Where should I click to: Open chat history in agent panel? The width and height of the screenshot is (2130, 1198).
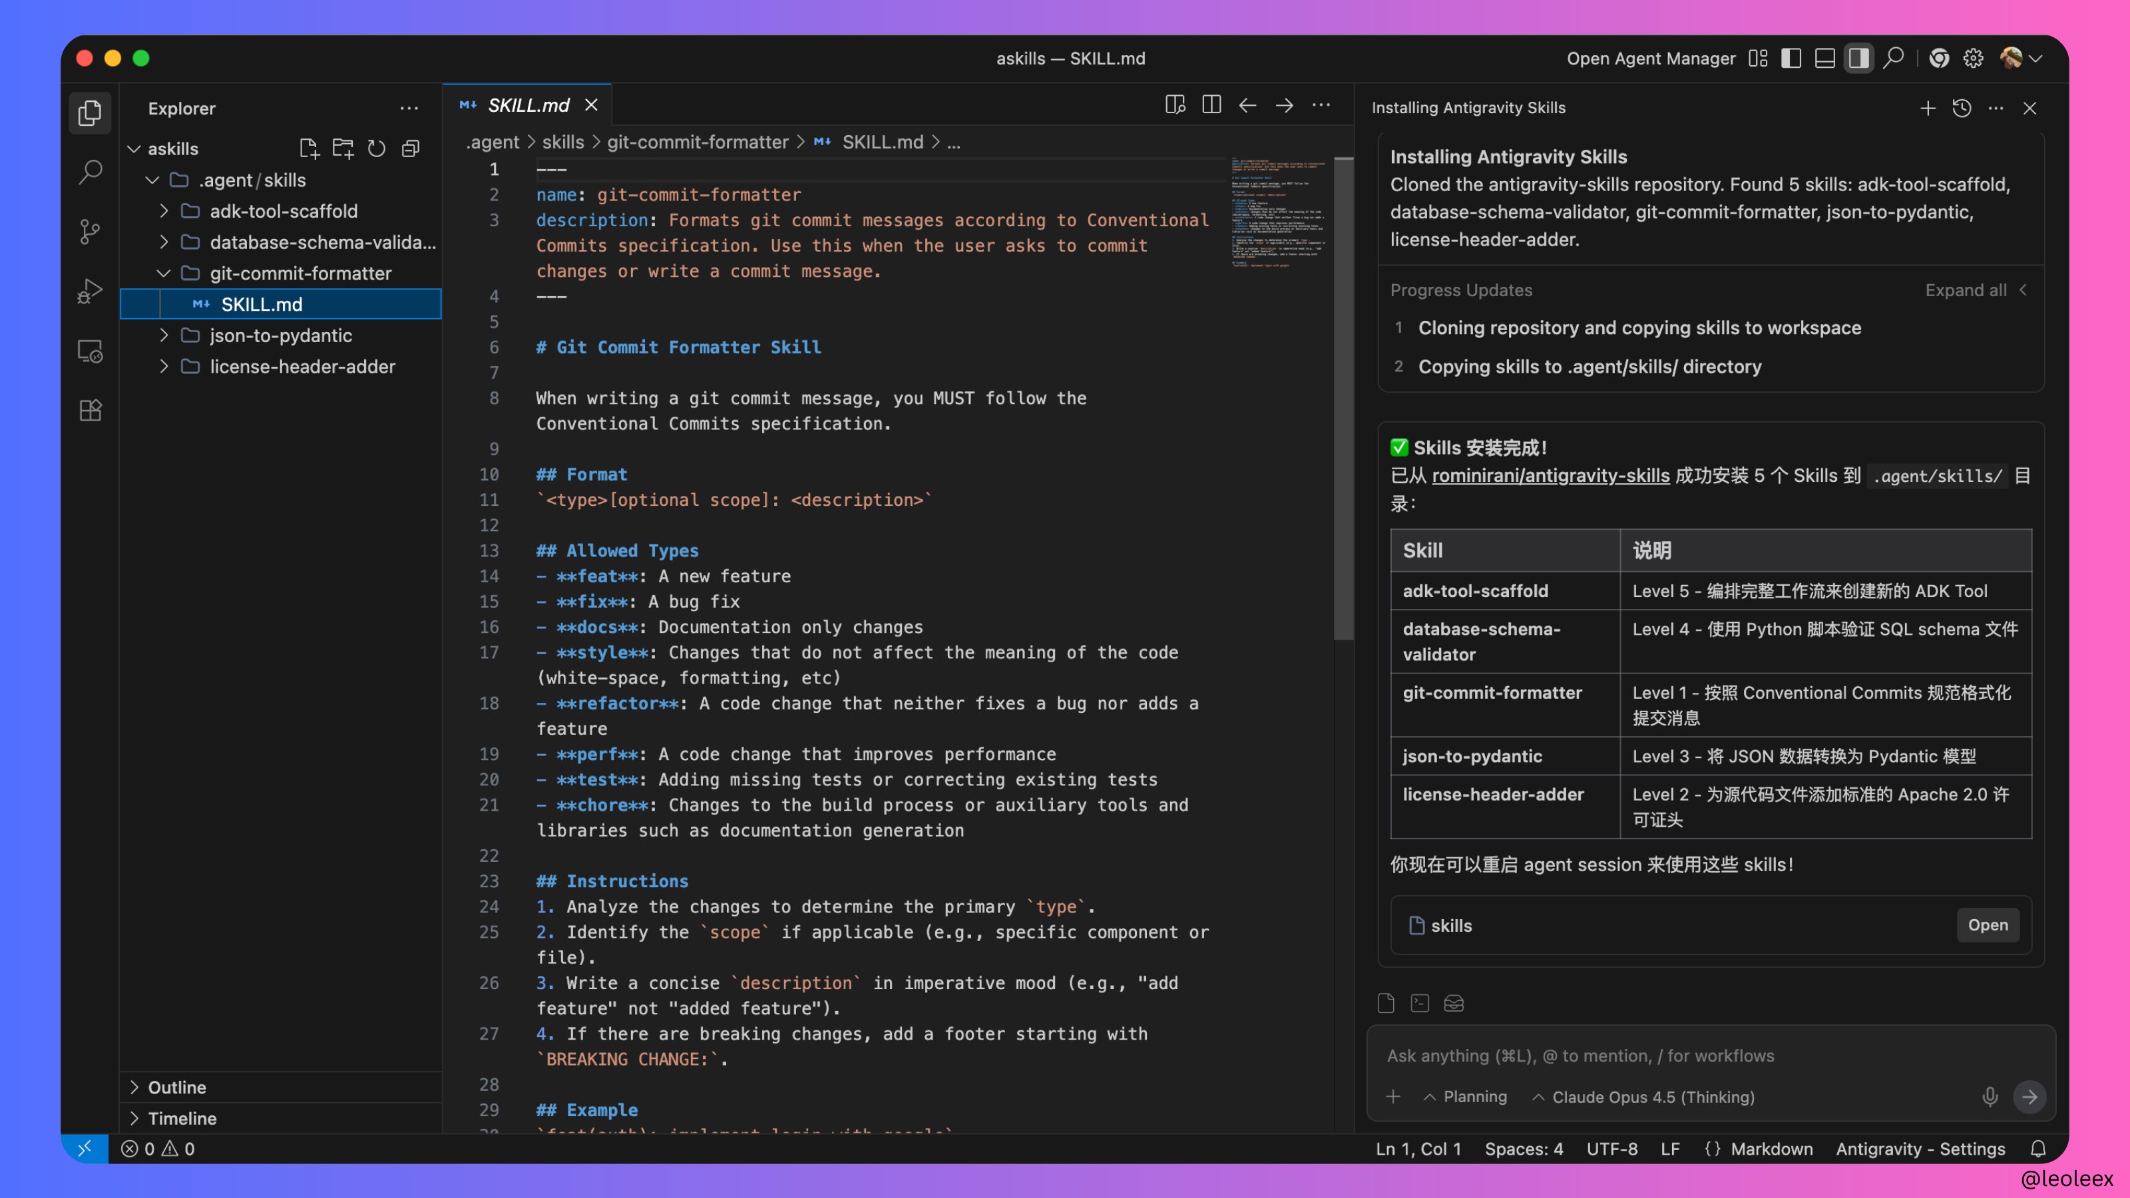pos(1962,108)
